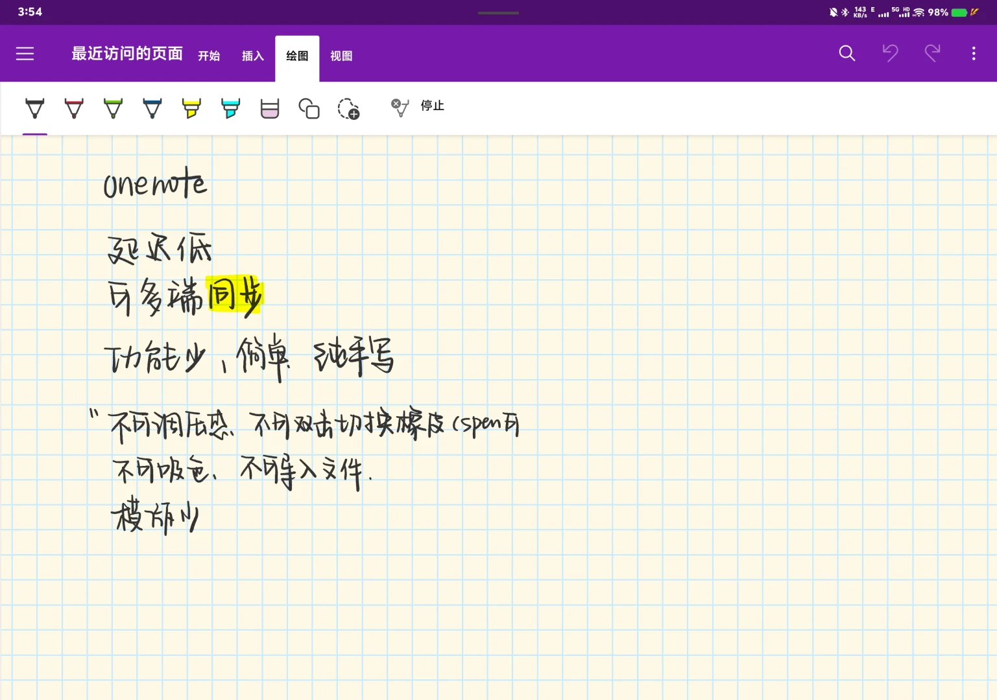Tap the handwritten 'onenote' heading
The image size is (997, 700).
[x=155, y=183]
